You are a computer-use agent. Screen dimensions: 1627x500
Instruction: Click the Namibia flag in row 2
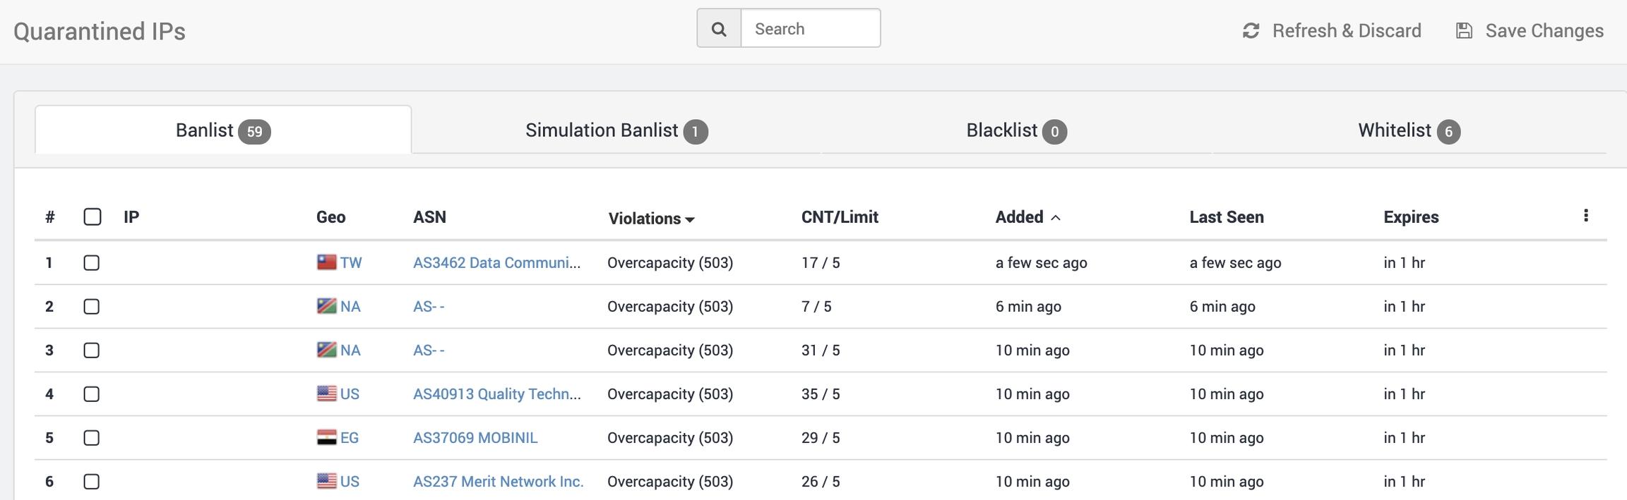point(326,306)
